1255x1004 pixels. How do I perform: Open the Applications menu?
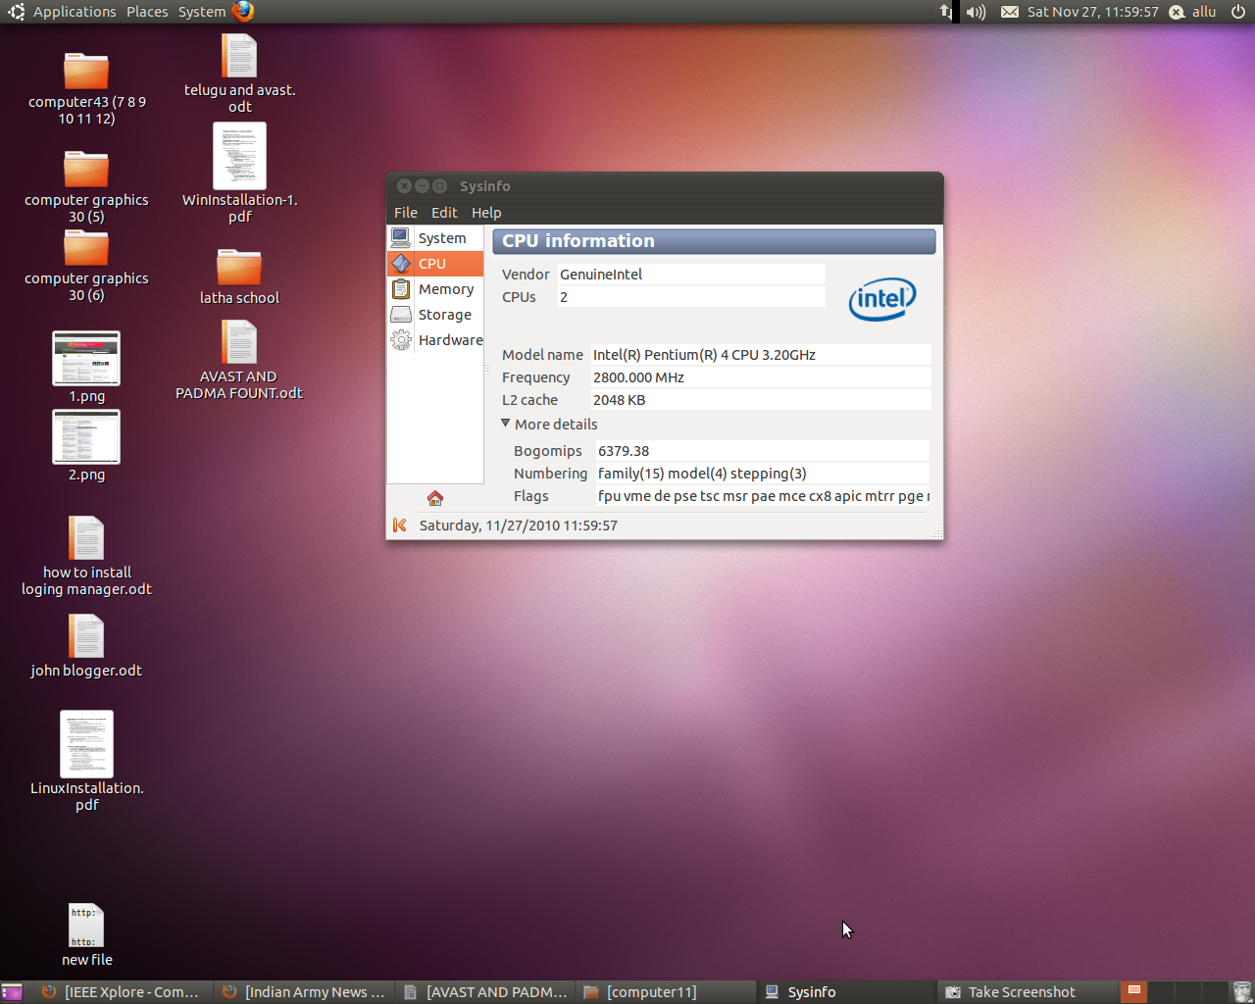coord(75,11)
